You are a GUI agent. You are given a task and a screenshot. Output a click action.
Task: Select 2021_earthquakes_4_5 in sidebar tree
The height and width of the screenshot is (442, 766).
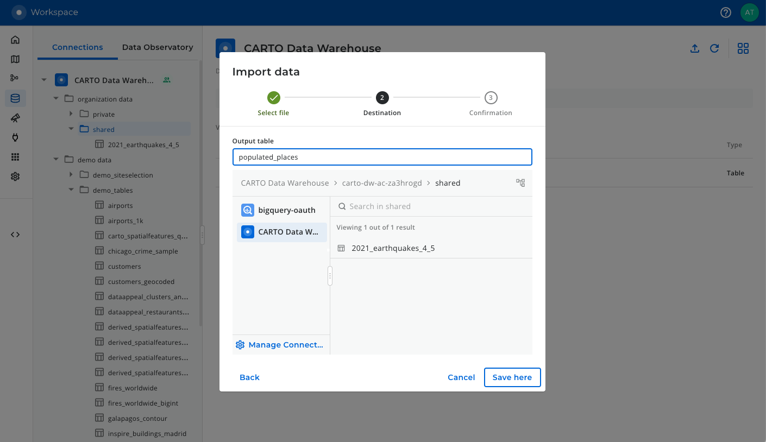click(x=143, y=144)
